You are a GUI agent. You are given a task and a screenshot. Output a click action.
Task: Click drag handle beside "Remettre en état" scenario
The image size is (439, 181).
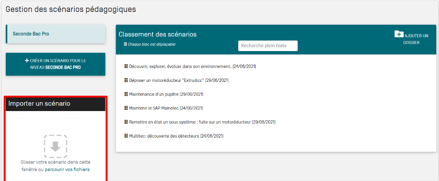126,122
